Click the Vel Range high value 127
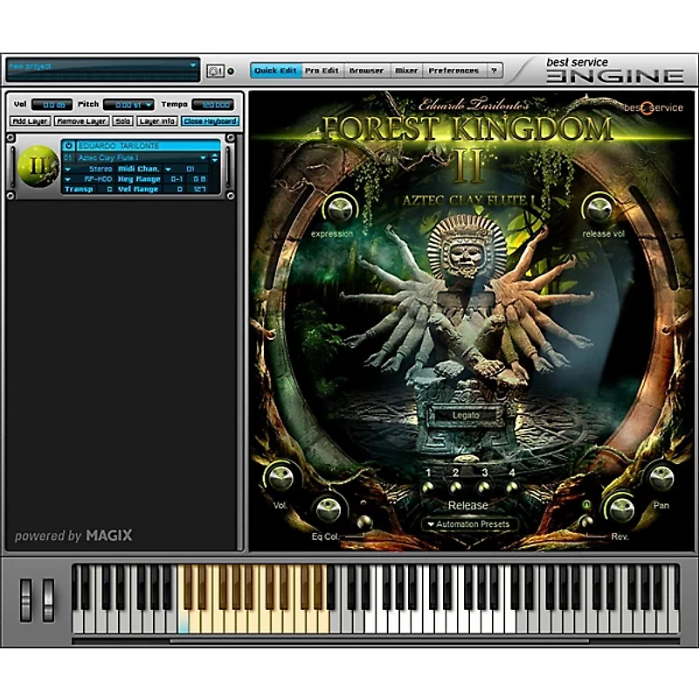 tap(199, 190)
